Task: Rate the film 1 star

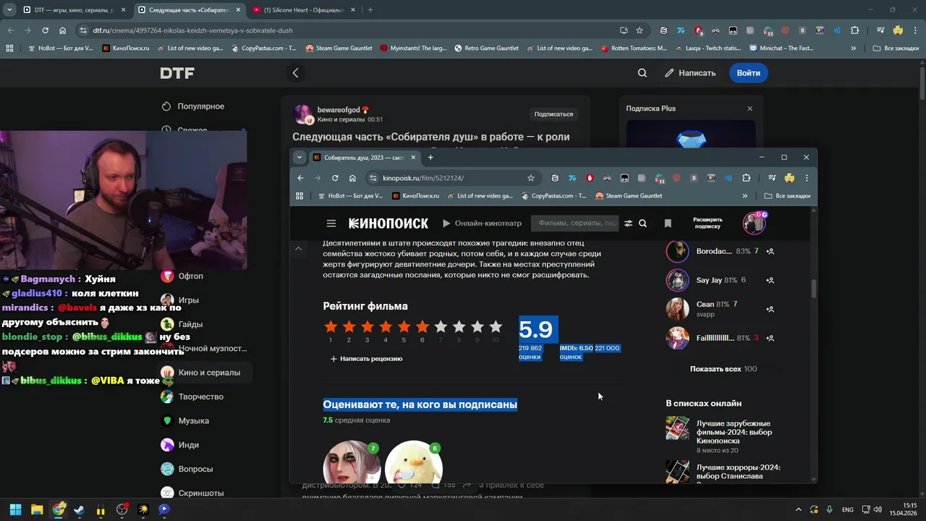Action: point(331,327)
